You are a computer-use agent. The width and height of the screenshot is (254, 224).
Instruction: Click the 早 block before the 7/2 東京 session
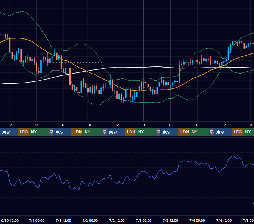tap(105, 132)
